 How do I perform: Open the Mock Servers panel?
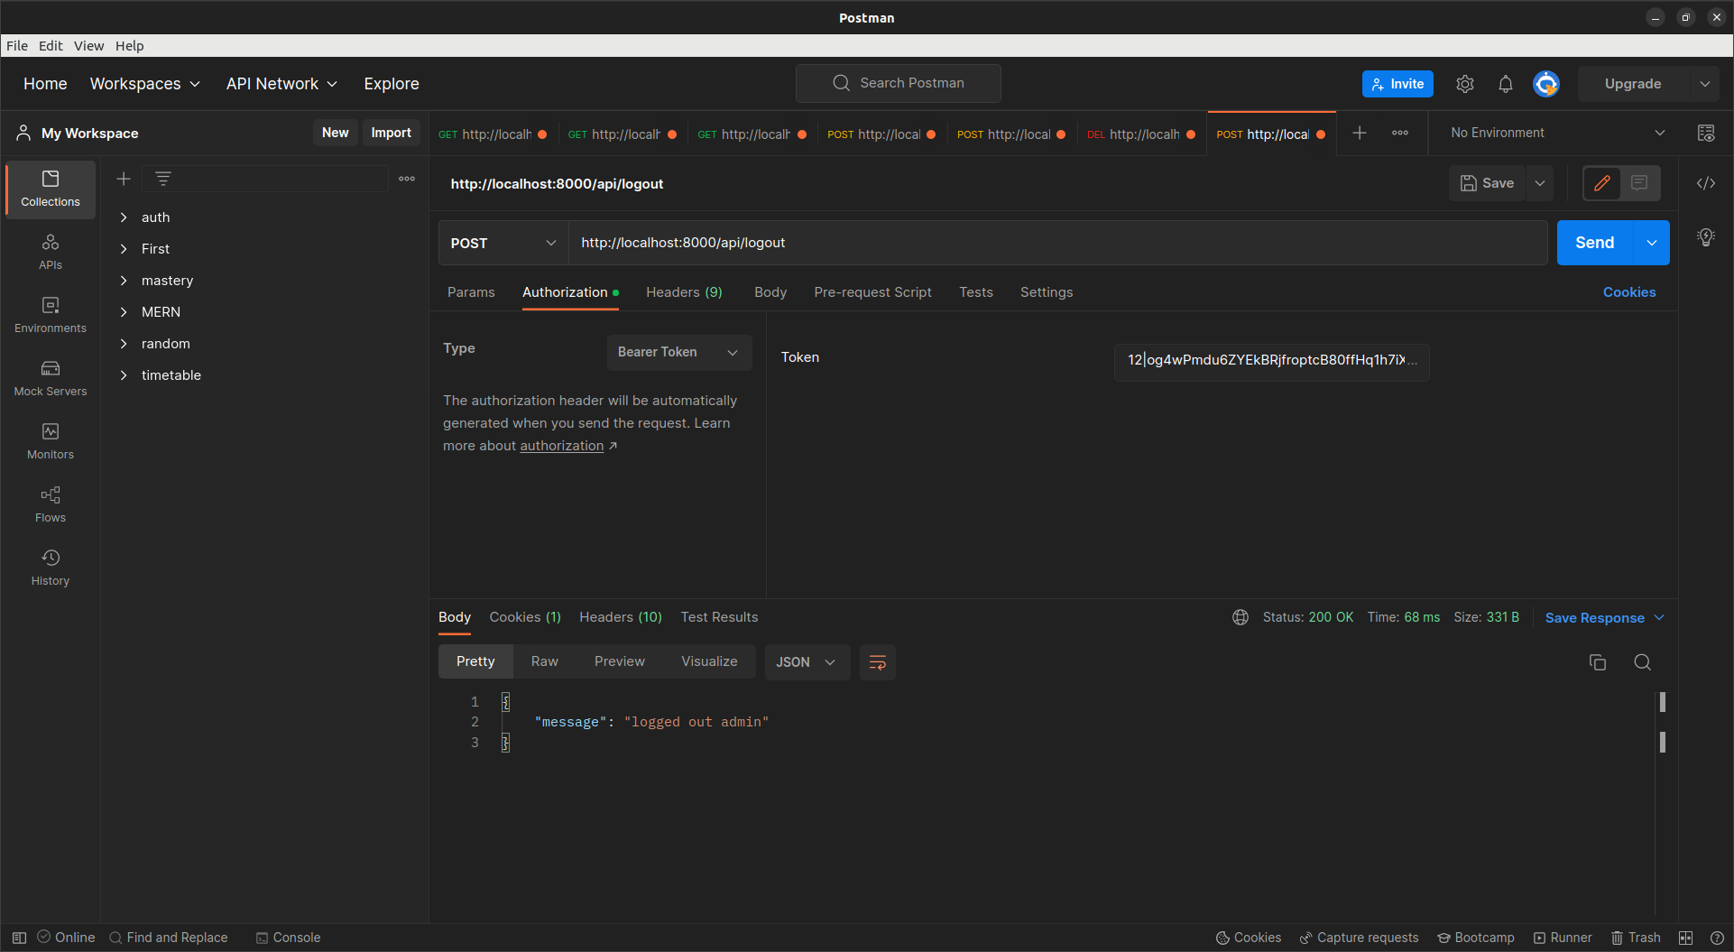50,377
